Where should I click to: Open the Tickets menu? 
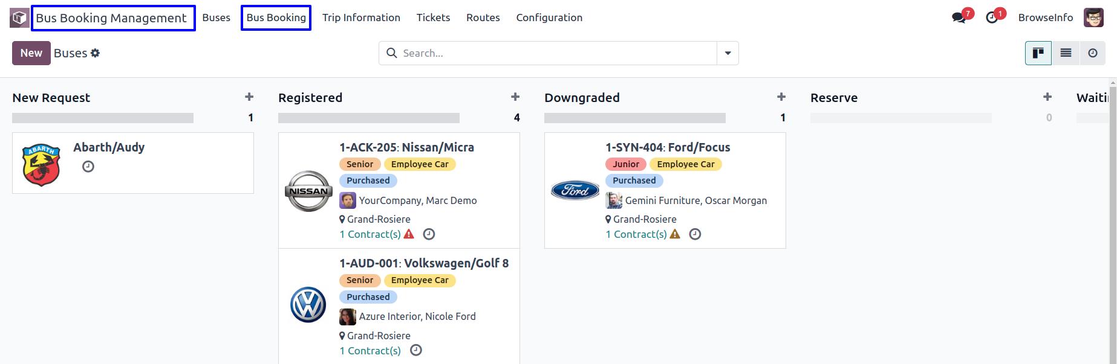(x=433, y=18)
